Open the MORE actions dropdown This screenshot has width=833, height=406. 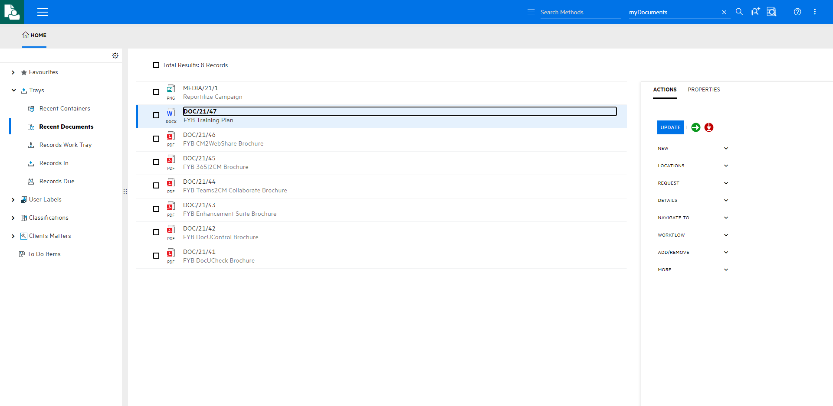pos(726,270)
